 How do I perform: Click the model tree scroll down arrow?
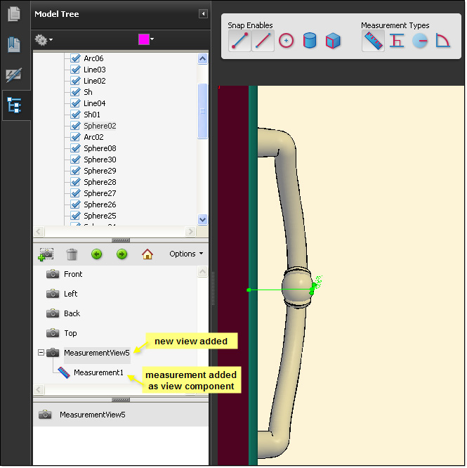(x=203, y=219)
